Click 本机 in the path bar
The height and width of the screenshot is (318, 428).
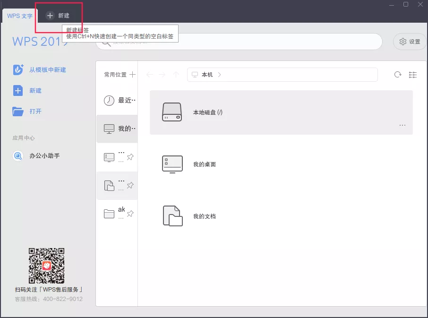coord(207,75)
